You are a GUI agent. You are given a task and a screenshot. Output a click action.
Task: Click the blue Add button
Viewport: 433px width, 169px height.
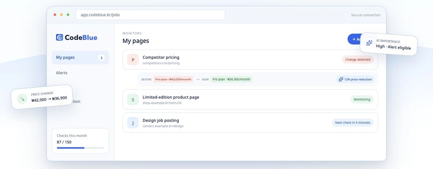click(354, 39)
